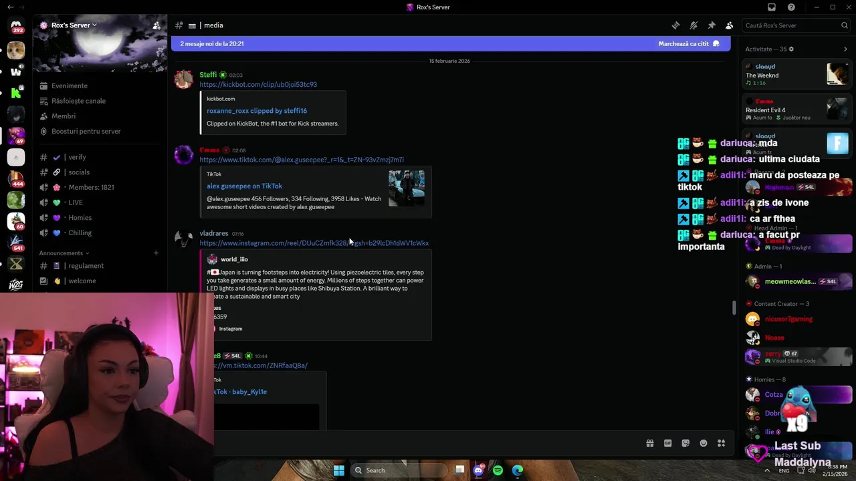
Task: Join the LIVE voice channel
Action: [x=100, y=202]
